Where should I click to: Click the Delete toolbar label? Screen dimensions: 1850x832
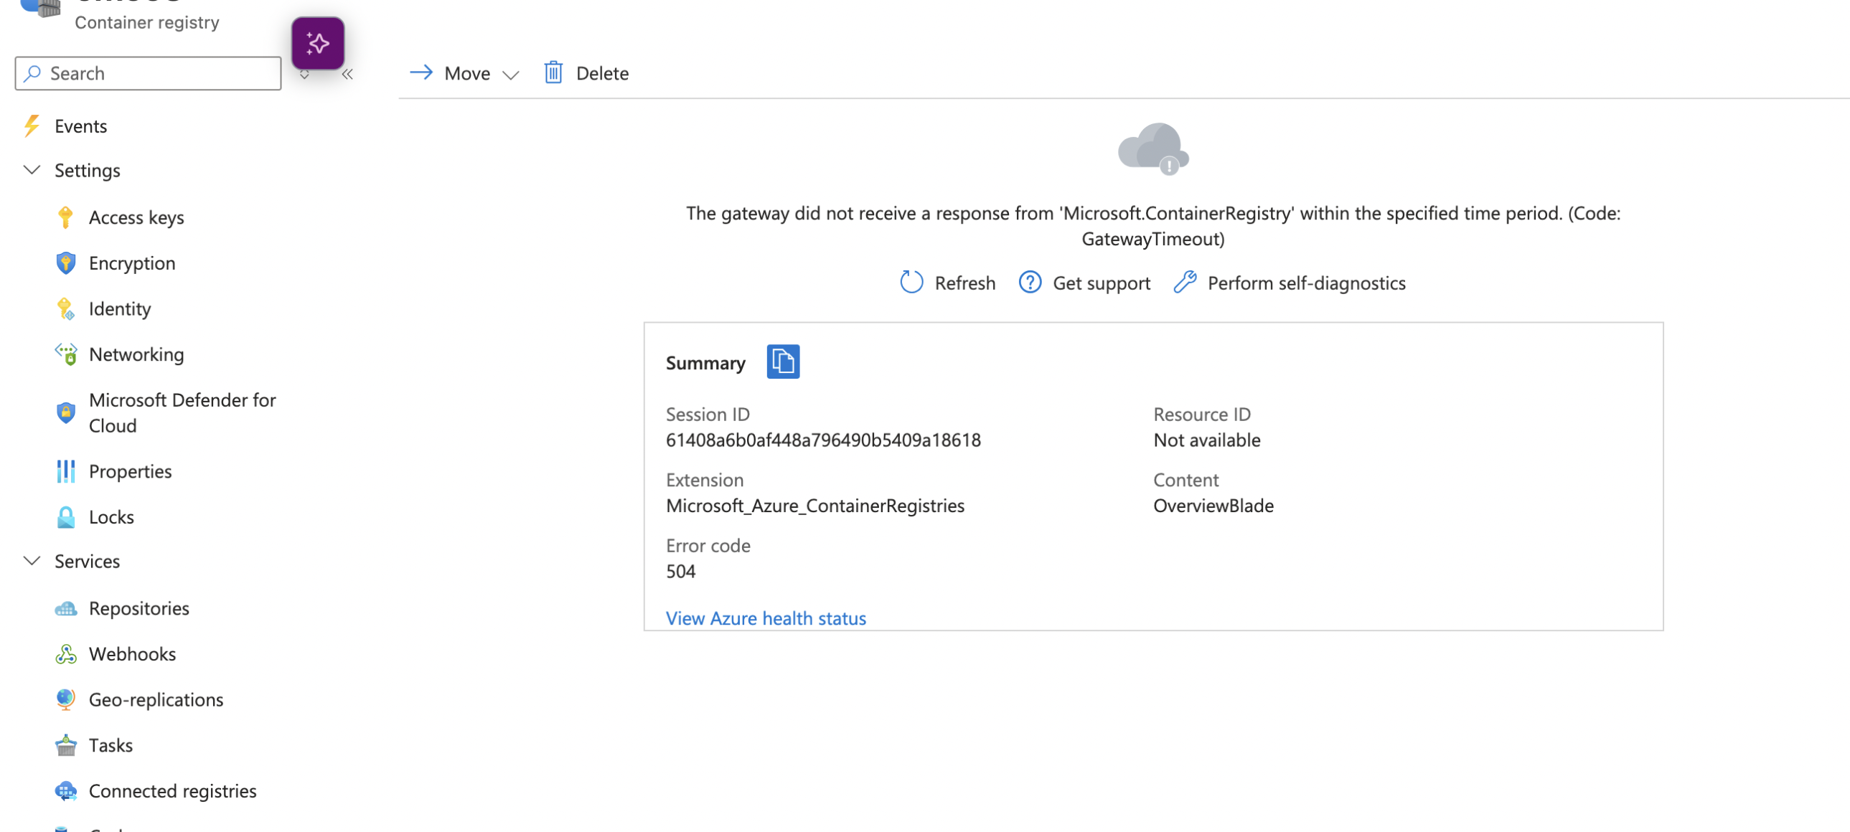(x=602, y=73)
